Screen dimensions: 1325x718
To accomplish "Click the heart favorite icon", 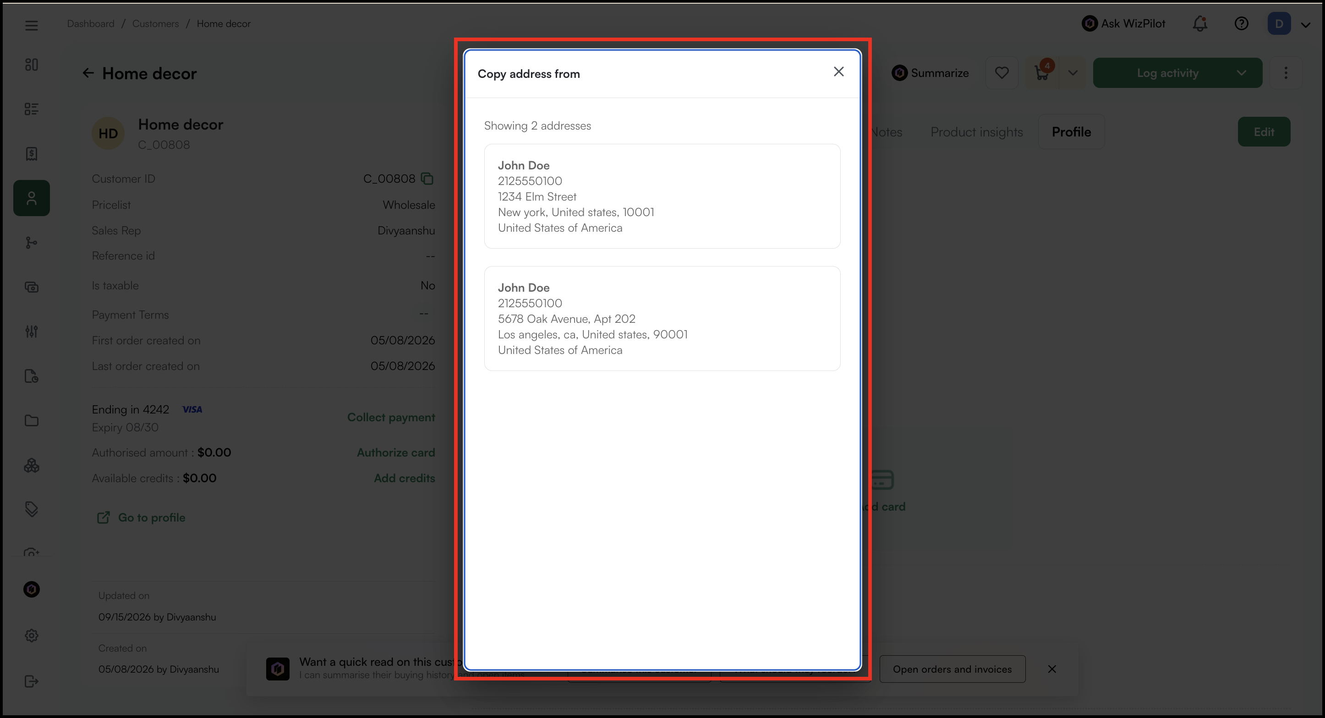I will pos(1002,73).
